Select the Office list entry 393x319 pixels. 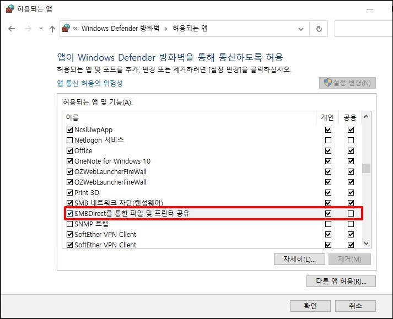click(83, 150)
